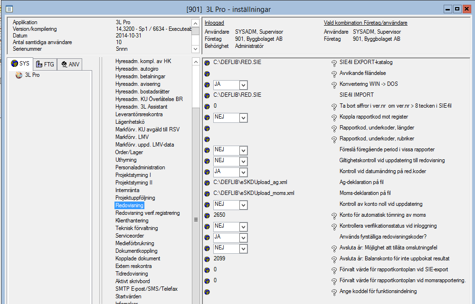
Task: Click the 2099 balanskonto field
Action: (x=219, y=258)
